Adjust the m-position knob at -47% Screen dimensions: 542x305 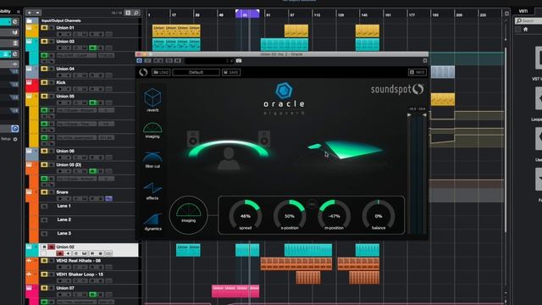pos(334,215)
